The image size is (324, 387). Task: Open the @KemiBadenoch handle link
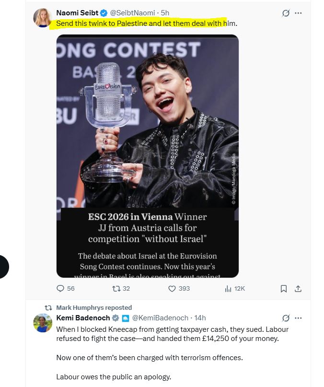(160, 318)
